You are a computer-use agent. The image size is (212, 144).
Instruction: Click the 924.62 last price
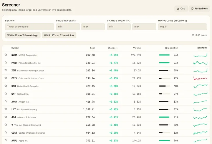tap(90, 133)
